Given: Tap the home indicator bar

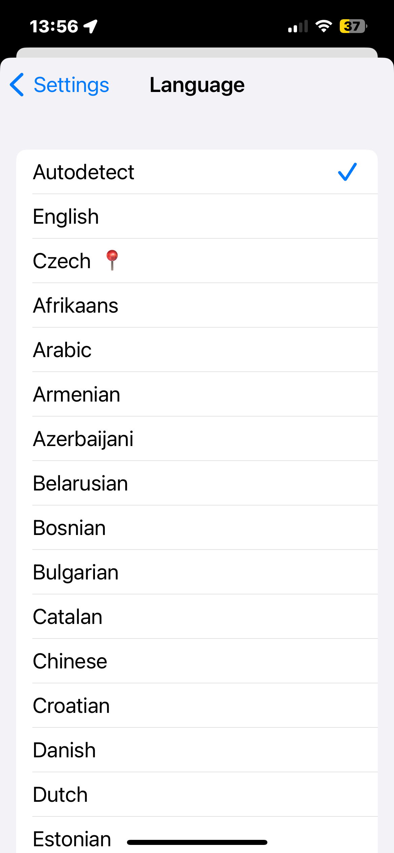Looking at the screenshot, I should pyautogui.click(x=197, y=842).
